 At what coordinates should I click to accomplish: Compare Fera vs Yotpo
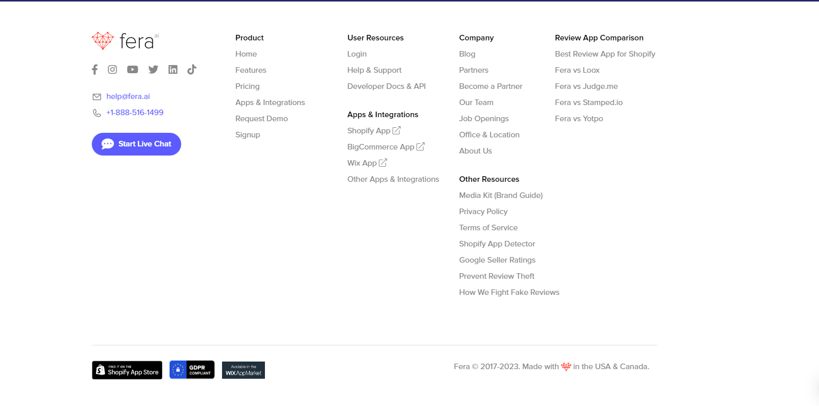(579, 119)
